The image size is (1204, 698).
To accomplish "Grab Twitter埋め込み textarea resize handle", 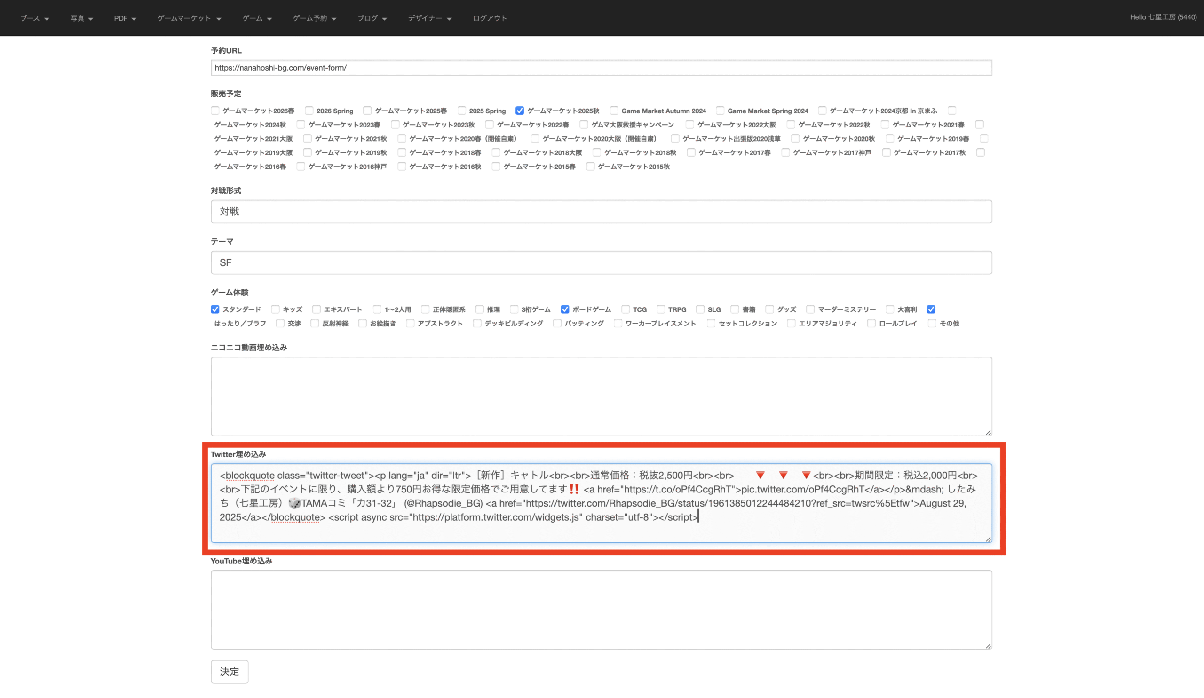I will point(988,539).
